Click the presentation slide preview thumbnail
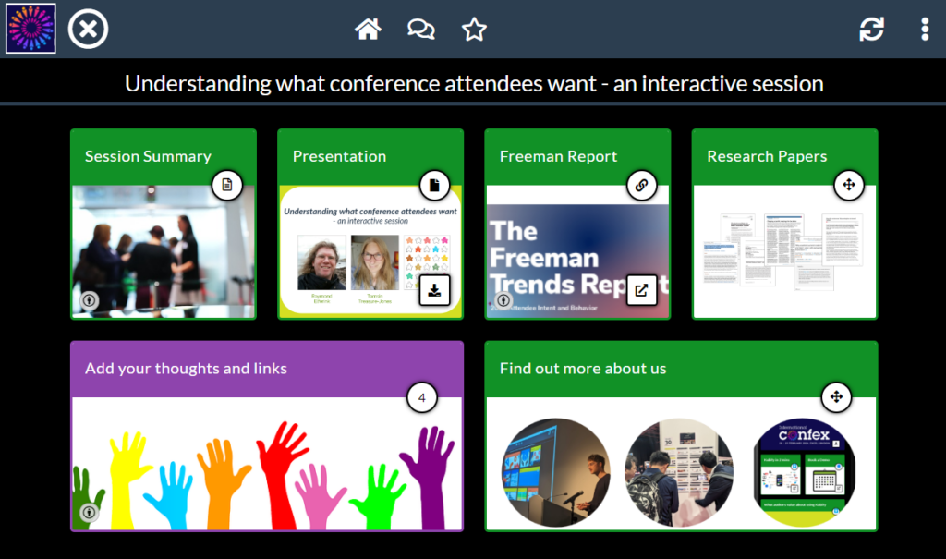This screenshot has width=946, height=559. click(x=370, y=251)
